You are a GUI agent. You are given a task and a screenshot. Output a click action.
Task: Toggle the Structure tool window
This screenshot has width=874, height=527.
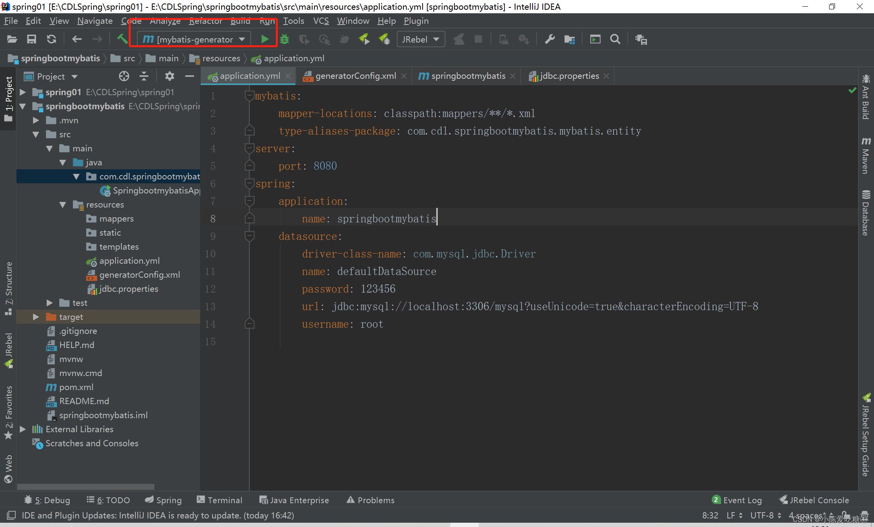pos(9,288)
